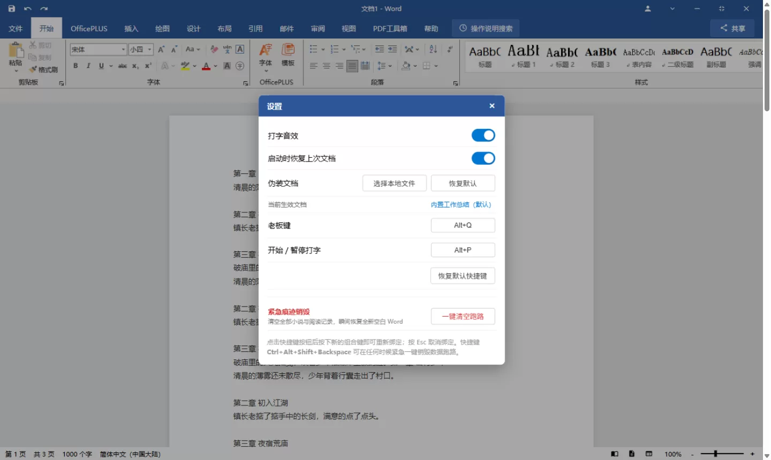Click the 选择本地文件 button

click(395, 183)
